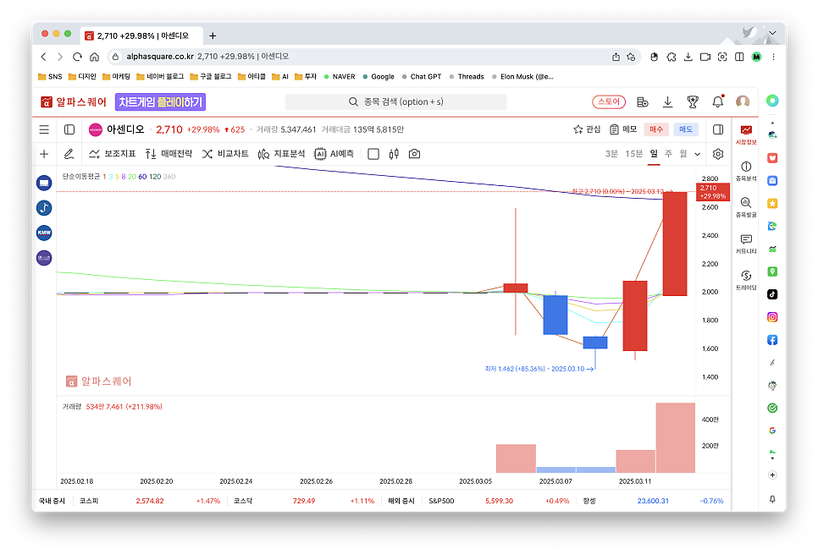Image resolution: width=818 pixels, height=554 pixels.
Task: Open the trophy ranking icon
Action: point(693,102)
